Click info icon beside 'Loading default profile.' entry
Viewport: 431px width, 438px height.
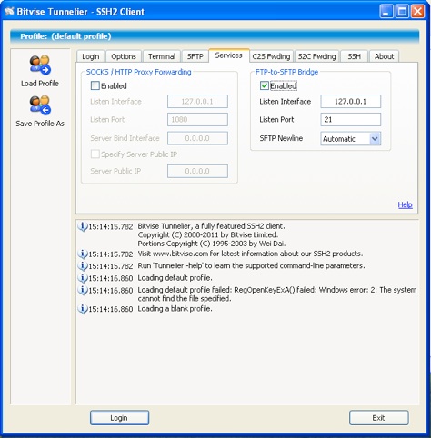(83, 278)
